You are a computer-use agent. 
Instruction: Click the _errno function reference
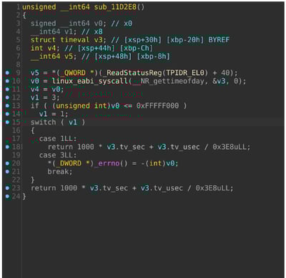(108, 163)
